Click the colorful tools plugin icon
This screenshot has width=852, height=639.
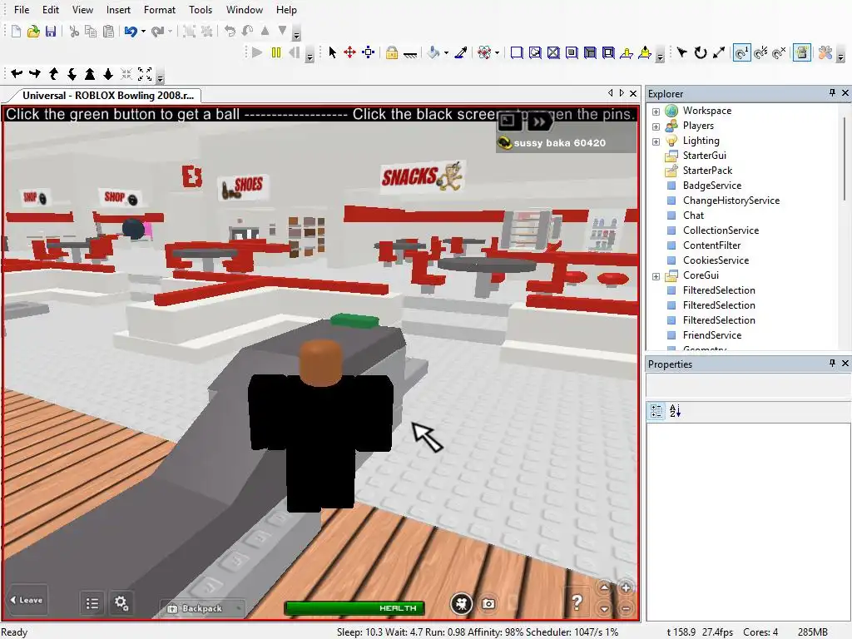tap(825, 52)
